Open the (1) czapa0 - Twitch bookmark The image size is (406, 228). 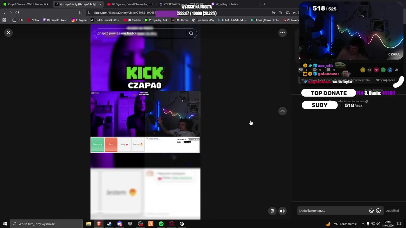(56, 20)
